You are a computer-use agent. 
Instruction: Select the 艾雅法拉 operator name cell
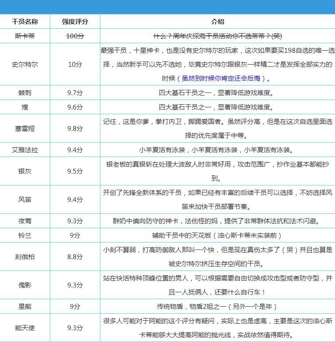25,150
